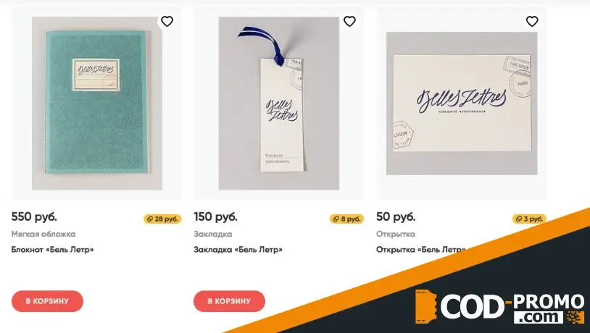Click the grey Открытка category label
The width and height of the screenshot is (590, 333).
click(x=396, y=234)
